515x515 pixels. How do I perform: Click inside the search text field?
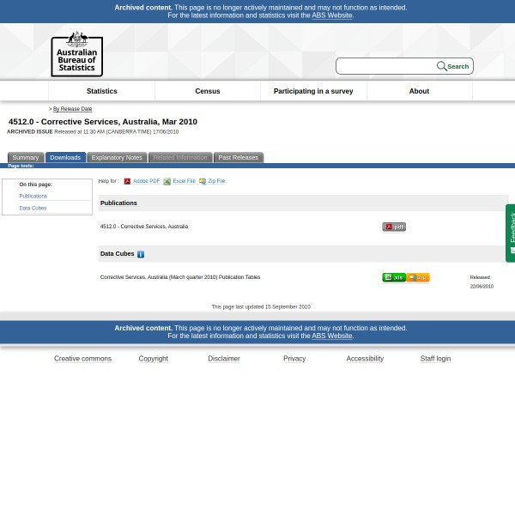tap(385, 66)
